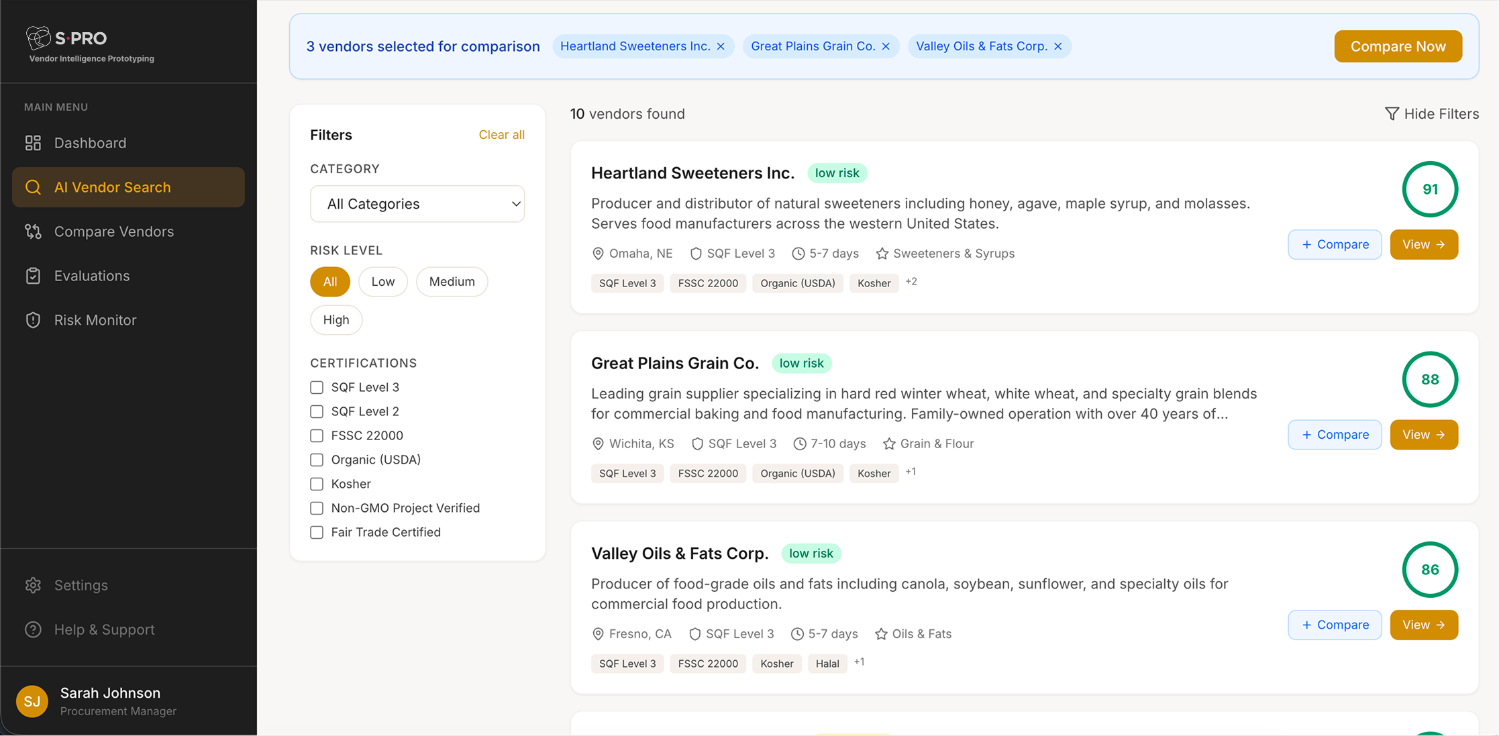Image resolution: width=1499 pixels, height=736 pixels.
Task: Open the Evaluations panel
Action: 33,275
